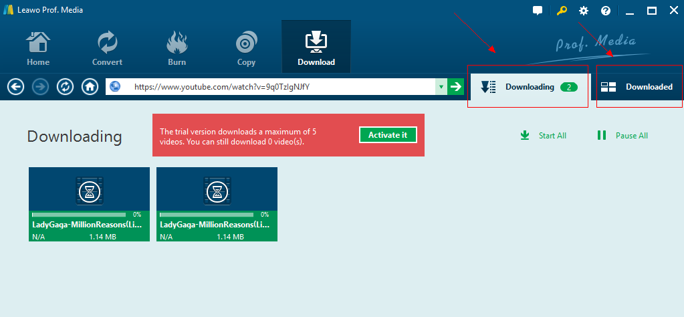Screen dimensions: 684x317
Task: Go to the browser home page
Action: pyautogui.click(x=90, y=87)
